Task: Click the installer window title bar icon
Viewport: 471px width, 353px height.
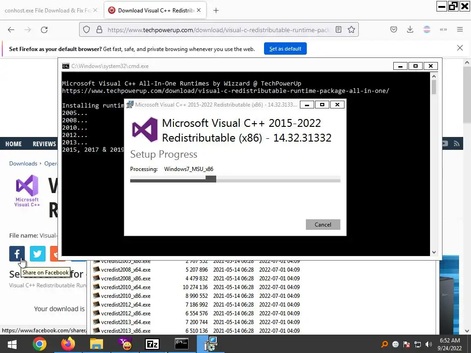Action: 130,104
